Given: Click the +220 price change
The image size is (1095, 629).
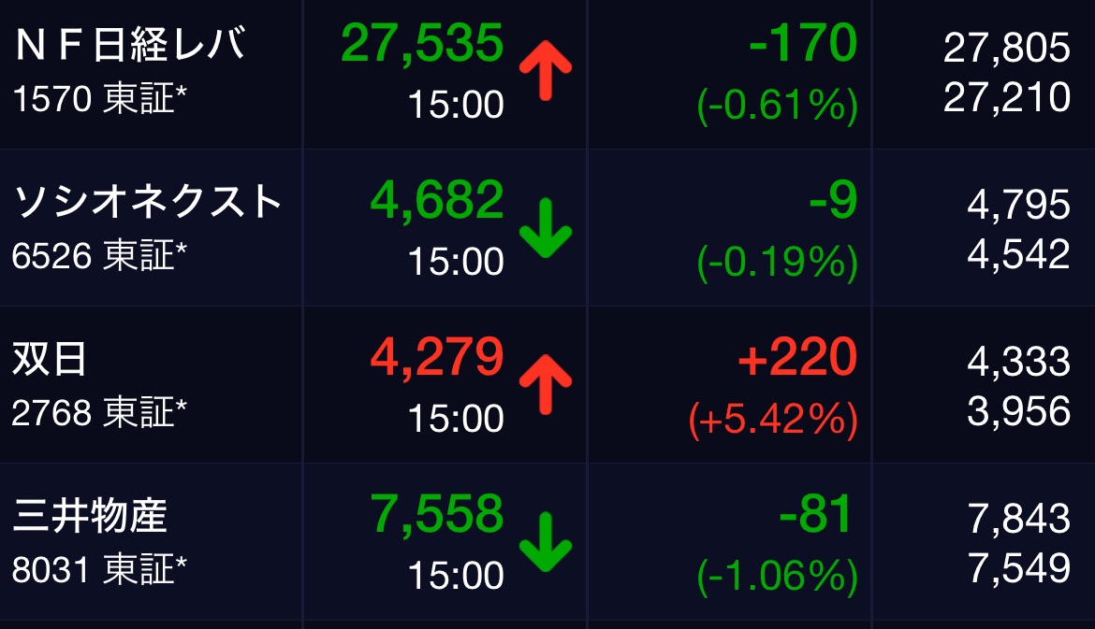Looking at the screenshot, I should click(796, 357).
